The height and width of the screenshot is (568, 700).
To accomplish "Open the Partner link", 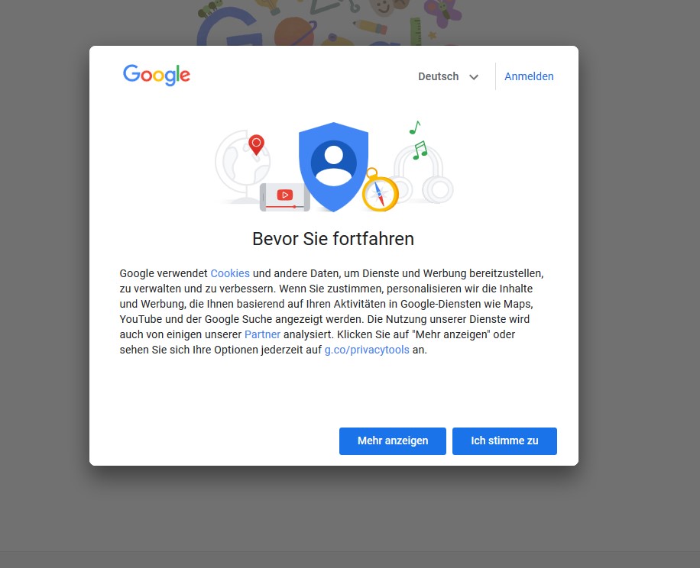I will click(x=262, y=334).
